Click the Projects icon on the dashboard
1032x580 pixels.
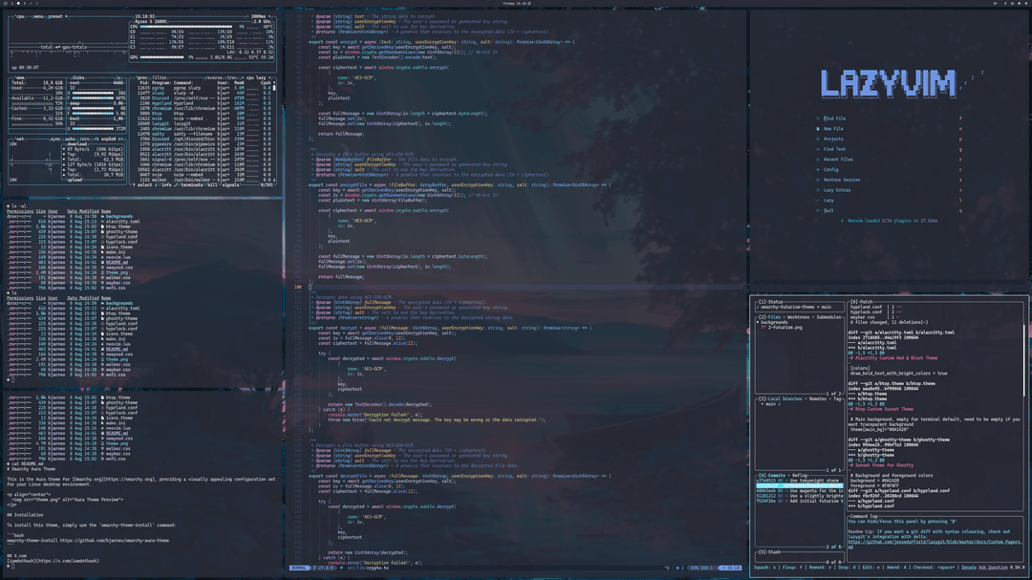pos(818,140)
